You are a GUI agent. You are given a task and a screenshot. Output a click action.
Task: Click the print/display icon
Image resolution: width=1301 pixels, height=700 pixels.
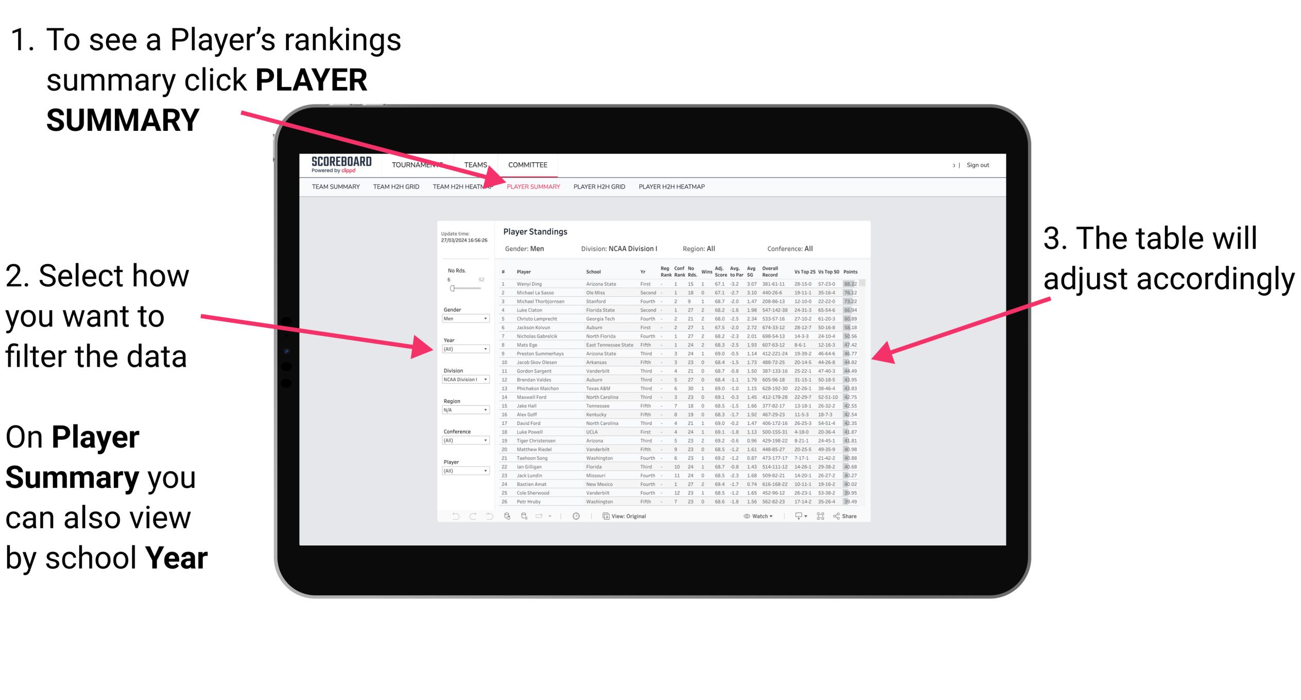[799, 516]
